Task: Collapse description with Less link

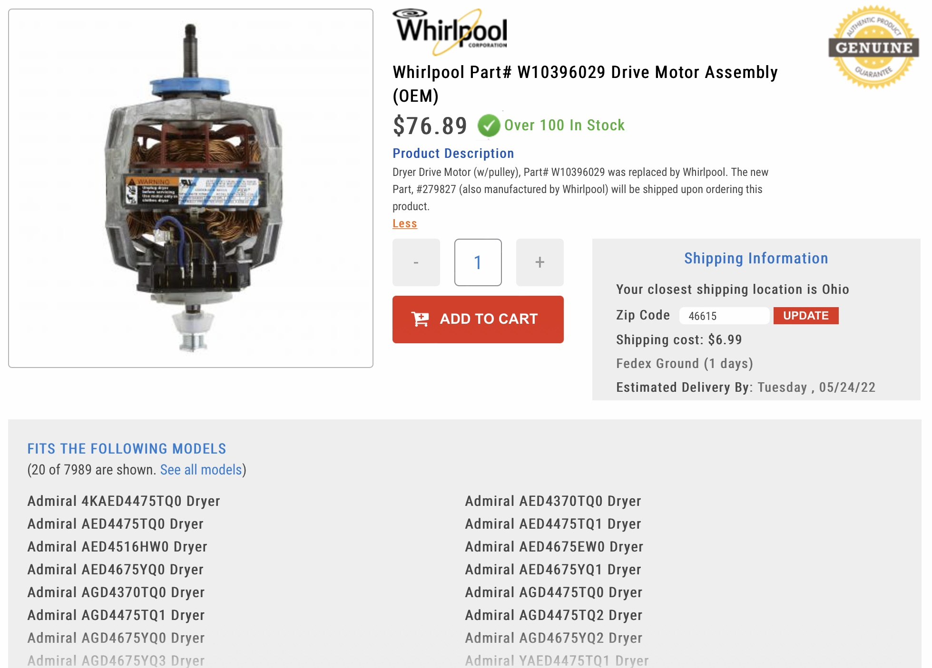Action: [404, 223]
